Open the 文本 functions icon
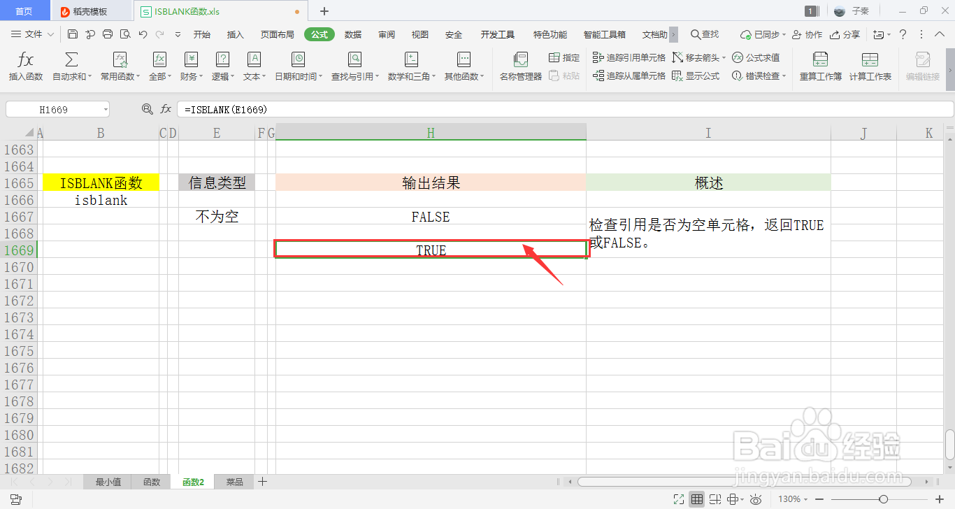 (254, 59)
